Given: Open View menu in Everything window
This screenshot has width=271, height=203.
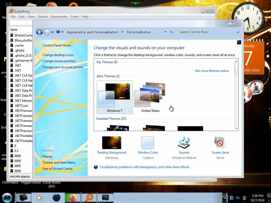Looking at the screenshot, I should click(x=31, y=17).
